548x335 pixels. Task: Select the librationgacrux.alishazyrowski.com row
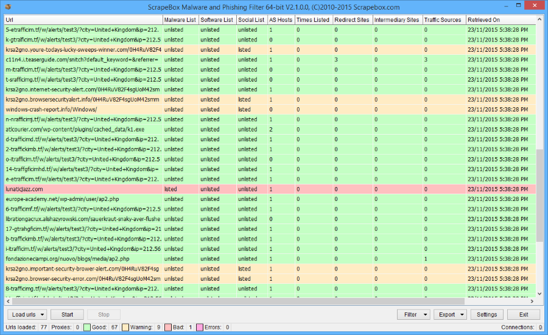tap(270, 219)
